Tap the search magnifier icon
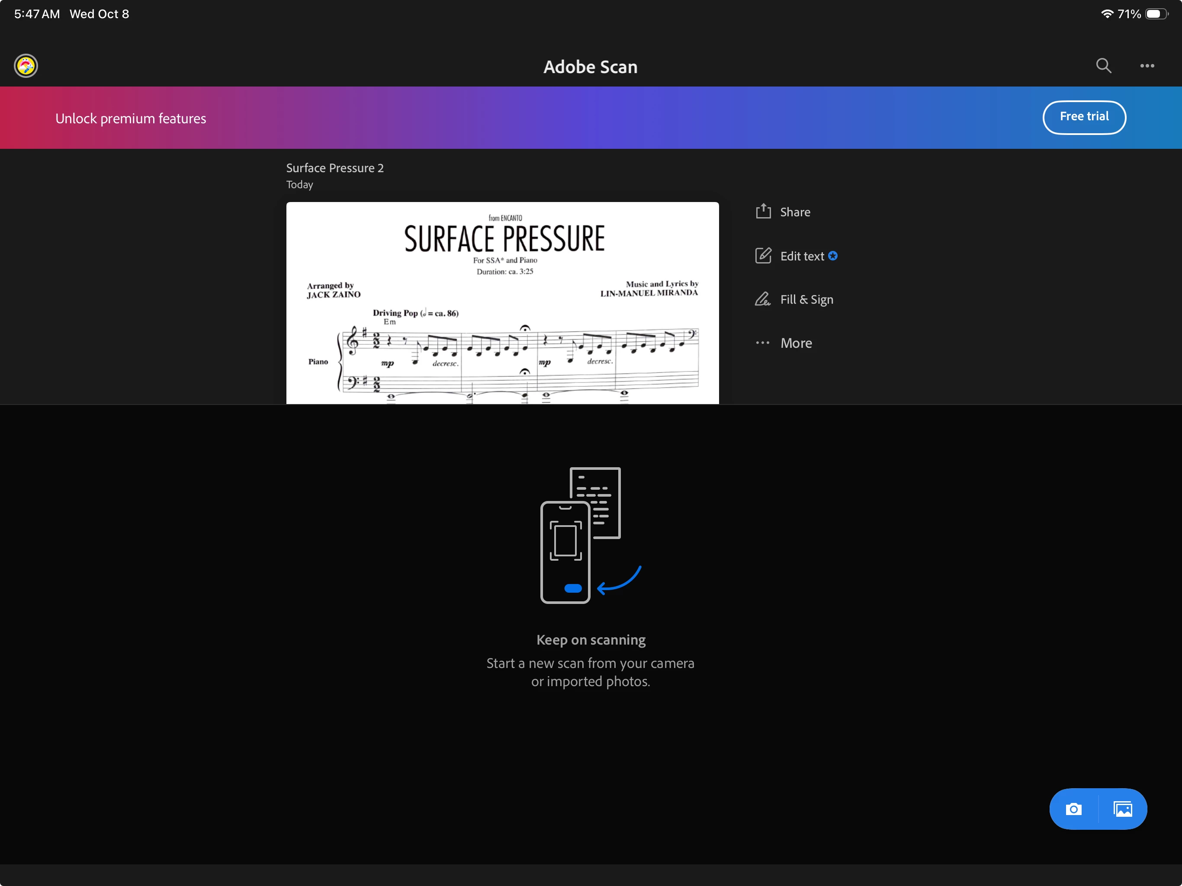This screenshot has height=886, width=1182. pos(1103,66)
